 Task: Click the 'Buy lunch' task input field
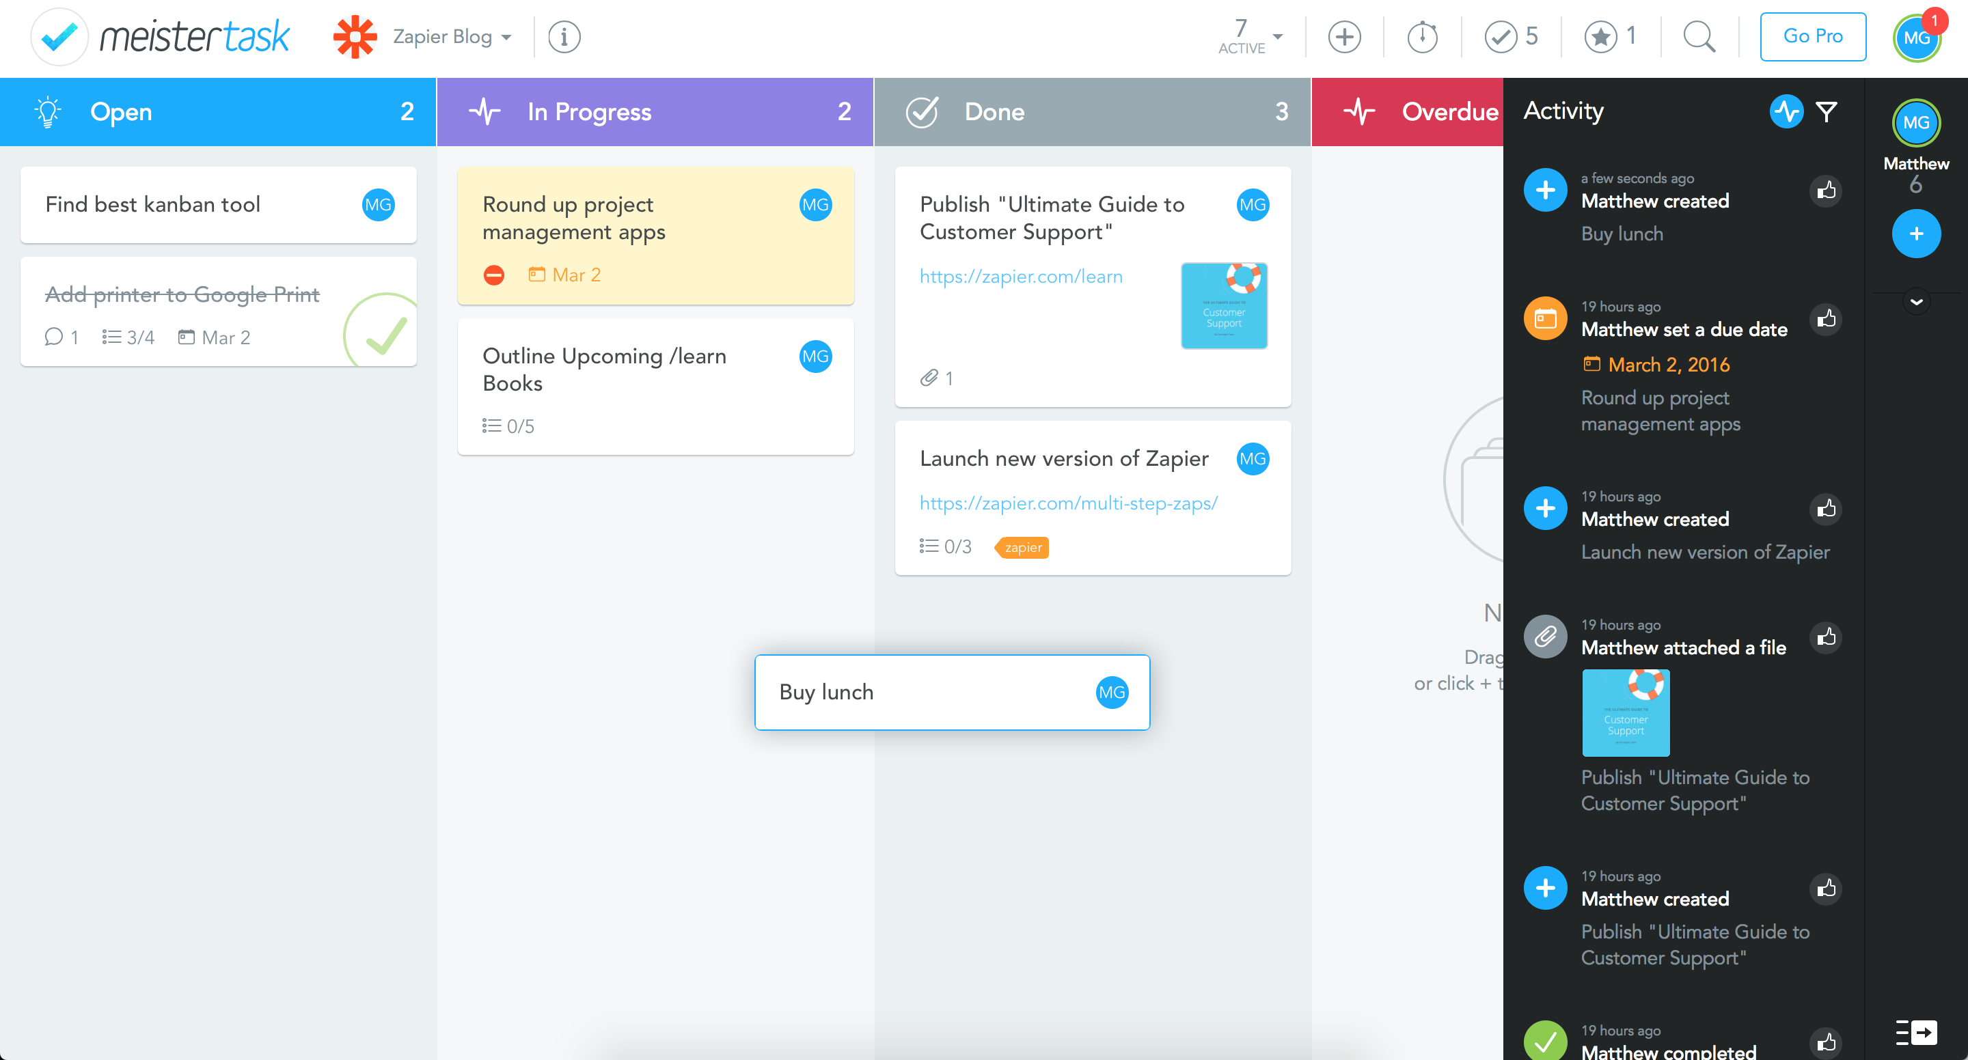952,692
